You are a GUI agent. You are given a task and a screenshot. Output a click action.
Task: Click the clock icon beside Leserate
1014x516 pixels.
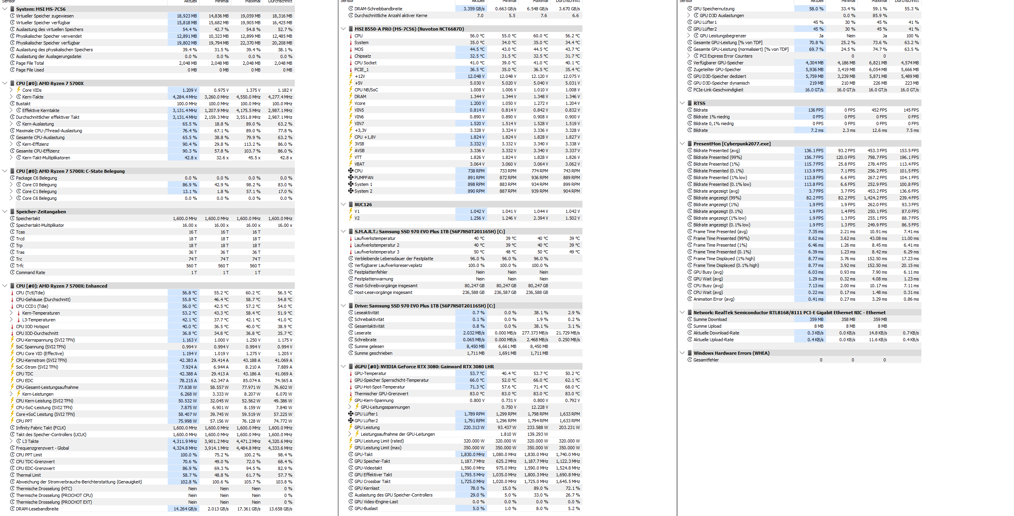point(351,332)
